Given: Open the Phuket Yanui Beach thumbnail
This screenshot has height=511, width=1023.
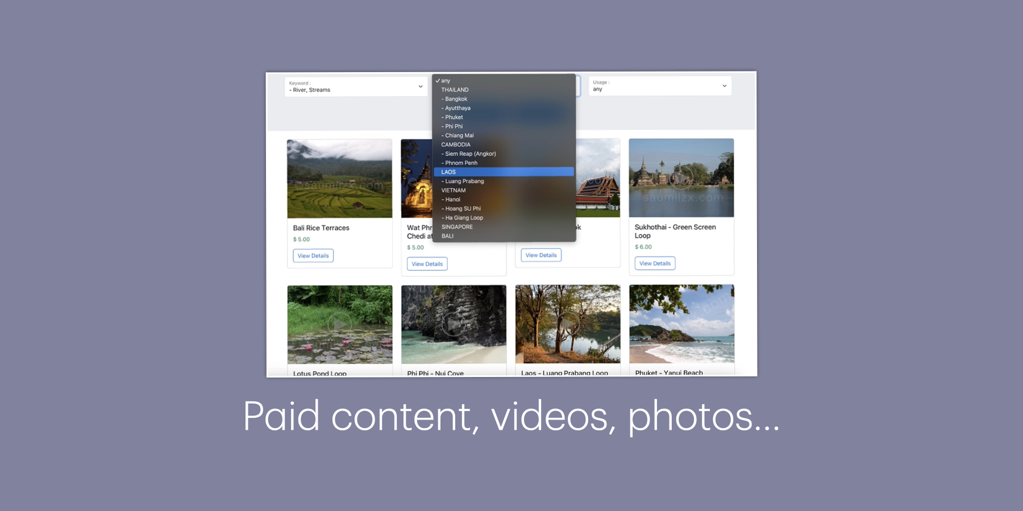Looking at the screenshot, I should coord(682,324).
